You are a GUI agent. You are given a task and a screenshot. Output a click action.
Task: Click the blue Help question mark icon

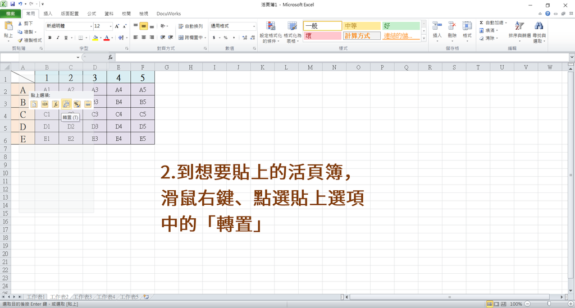tap(547, 13)
